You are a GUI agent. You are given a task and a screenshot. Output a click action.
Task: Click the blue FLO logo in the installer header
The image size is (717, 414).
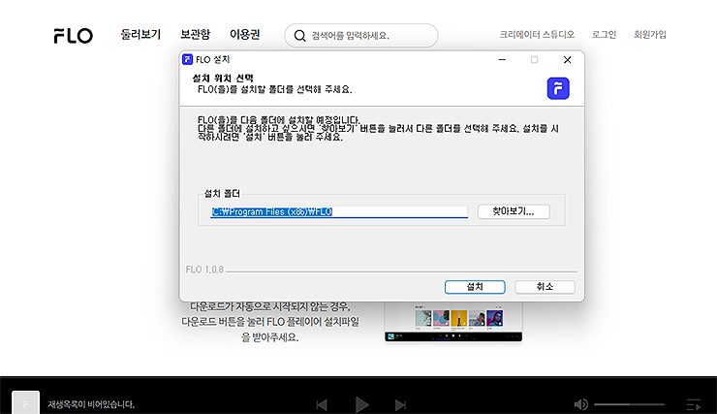click(558, 88)
